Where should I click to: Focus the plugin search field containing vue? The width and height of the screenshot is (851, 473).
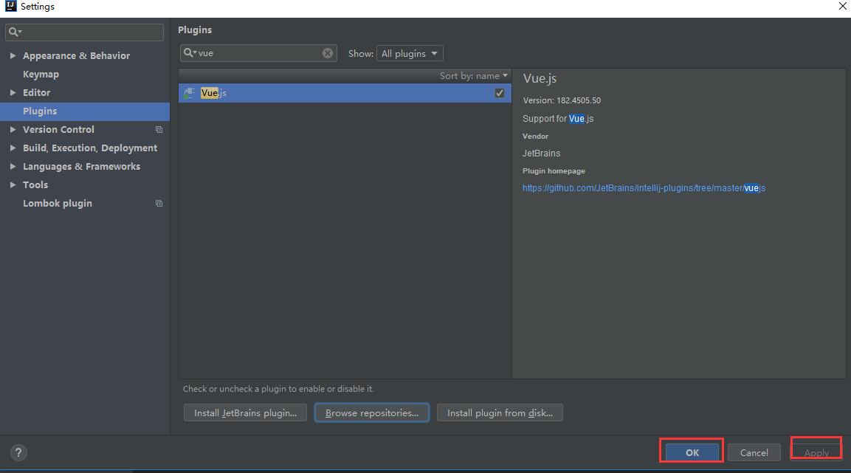click(x=258, y=52)
